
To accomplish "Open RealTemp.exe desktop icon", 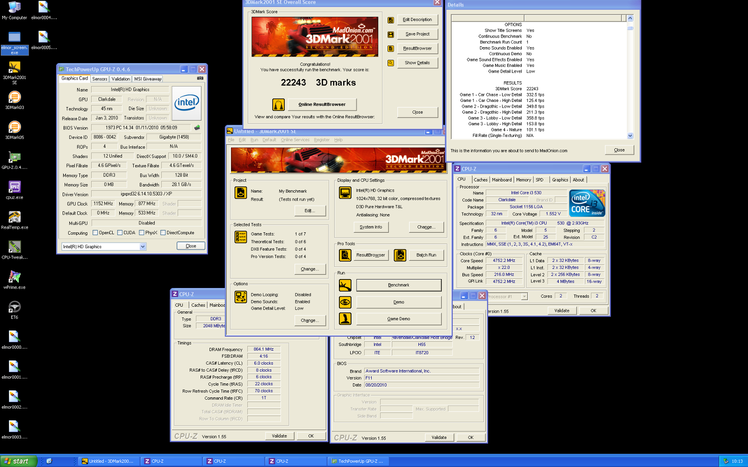I will 14,220.
